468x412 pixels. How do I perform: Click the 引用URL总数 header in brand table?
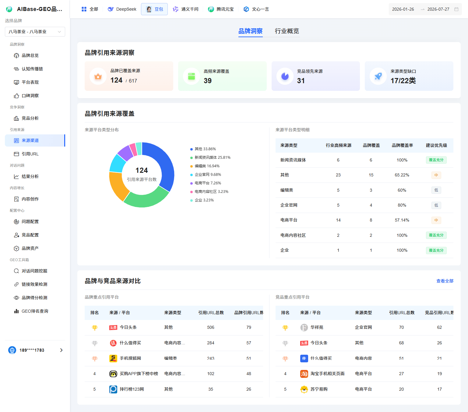[211, 313]
